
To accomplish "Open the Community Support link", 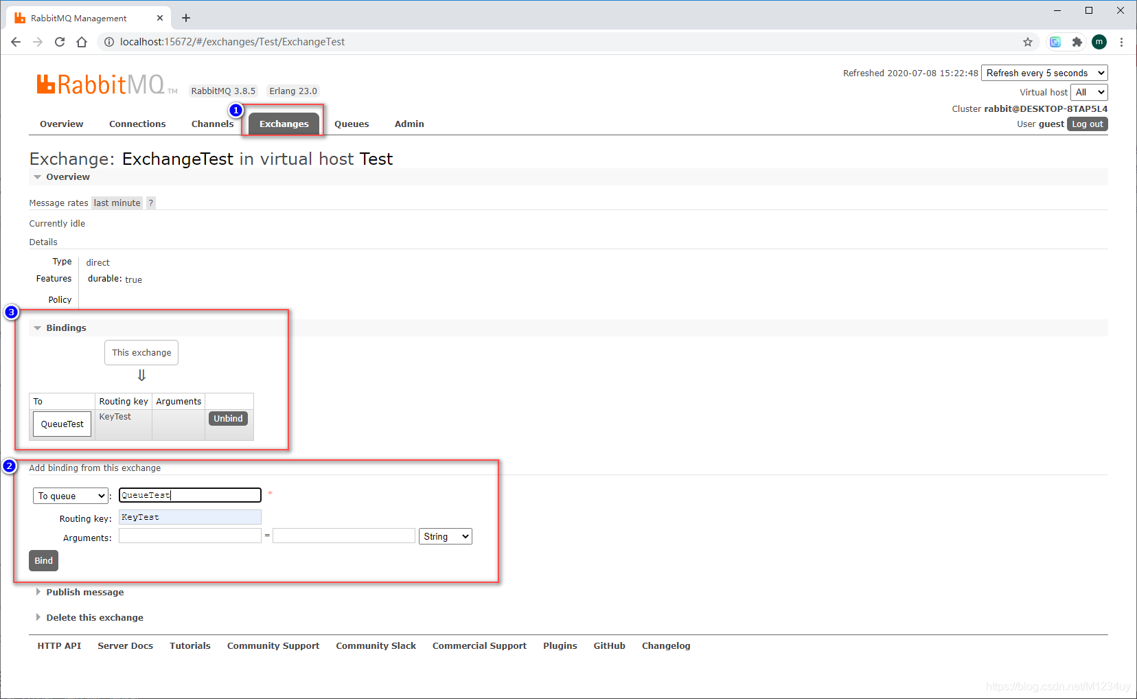I will pos(273,646).
